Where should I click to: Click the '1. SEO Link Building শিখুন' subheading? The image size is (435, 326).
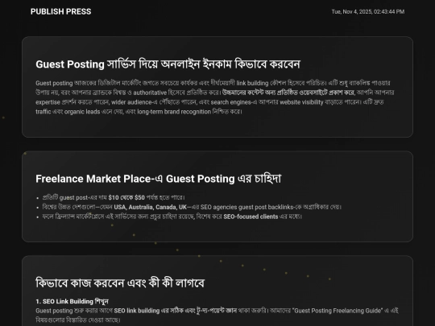(72, 301)
